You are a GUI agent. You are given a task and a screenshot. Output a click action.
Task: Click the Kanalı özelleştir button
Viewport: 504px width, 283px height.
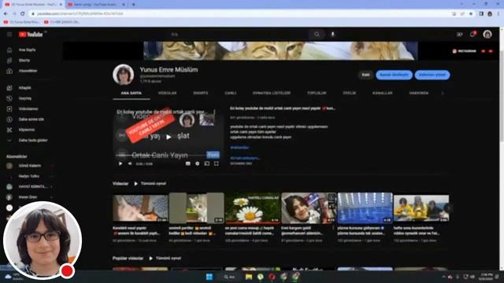coord(394,75)
